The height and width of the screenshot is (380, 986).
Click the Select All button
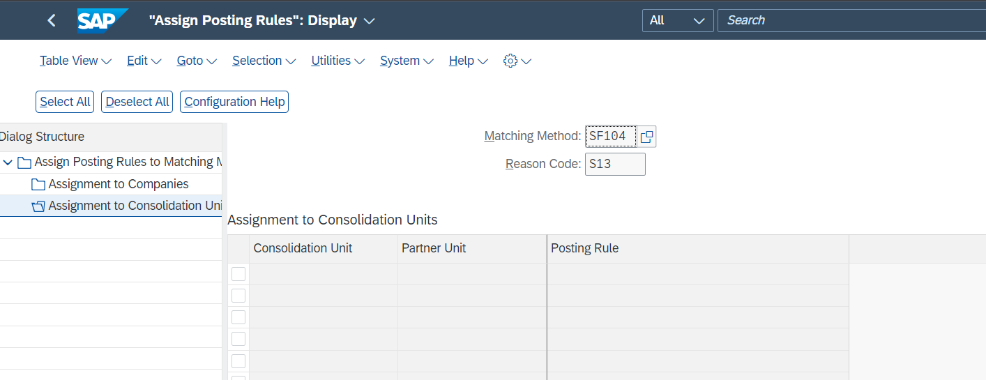click(x=65, y=102)
